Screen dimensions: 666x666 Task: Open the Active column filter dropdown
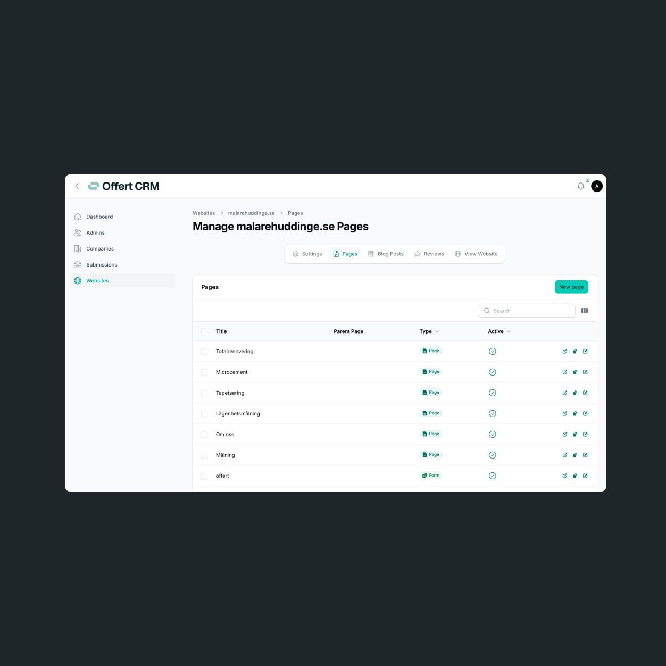coord(508,331)
